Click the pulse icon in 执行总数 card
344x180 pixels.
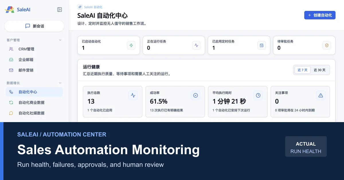click(x=133, y=95)
